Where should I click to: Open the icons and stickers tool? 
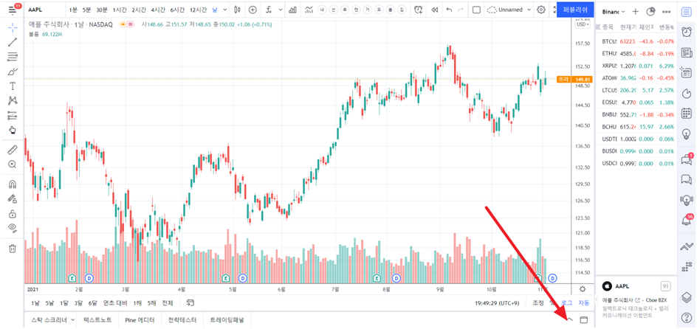pyautogui.click(x=13, y=130)
